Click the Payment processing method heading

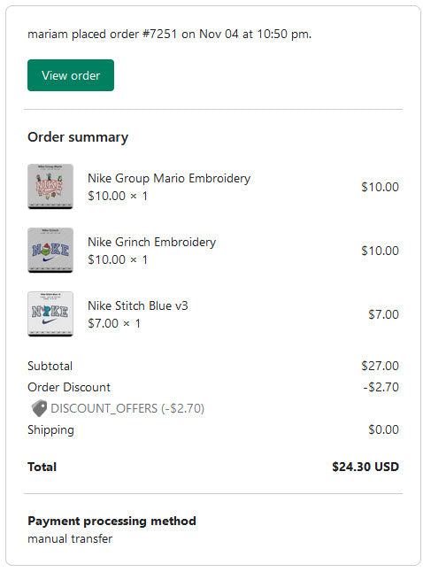[x=112, y=521]
